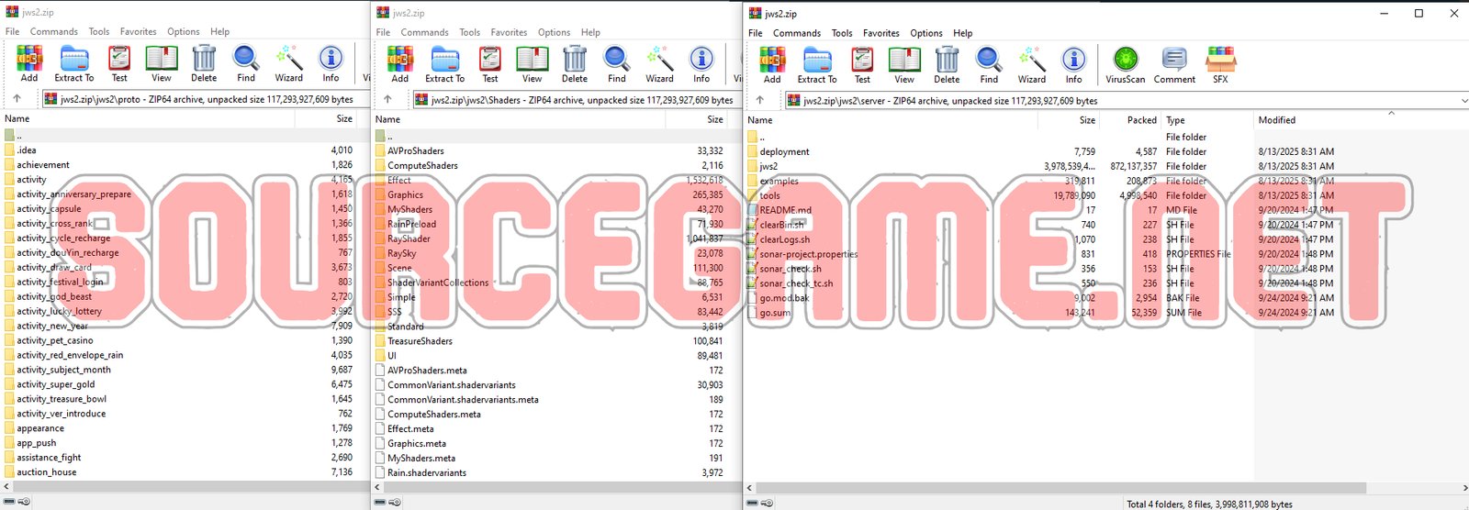Click VirusScan icon in server window toolbar
Image resolution: width=1469 pixels, height=510 pixels.
click(1125, 63)
